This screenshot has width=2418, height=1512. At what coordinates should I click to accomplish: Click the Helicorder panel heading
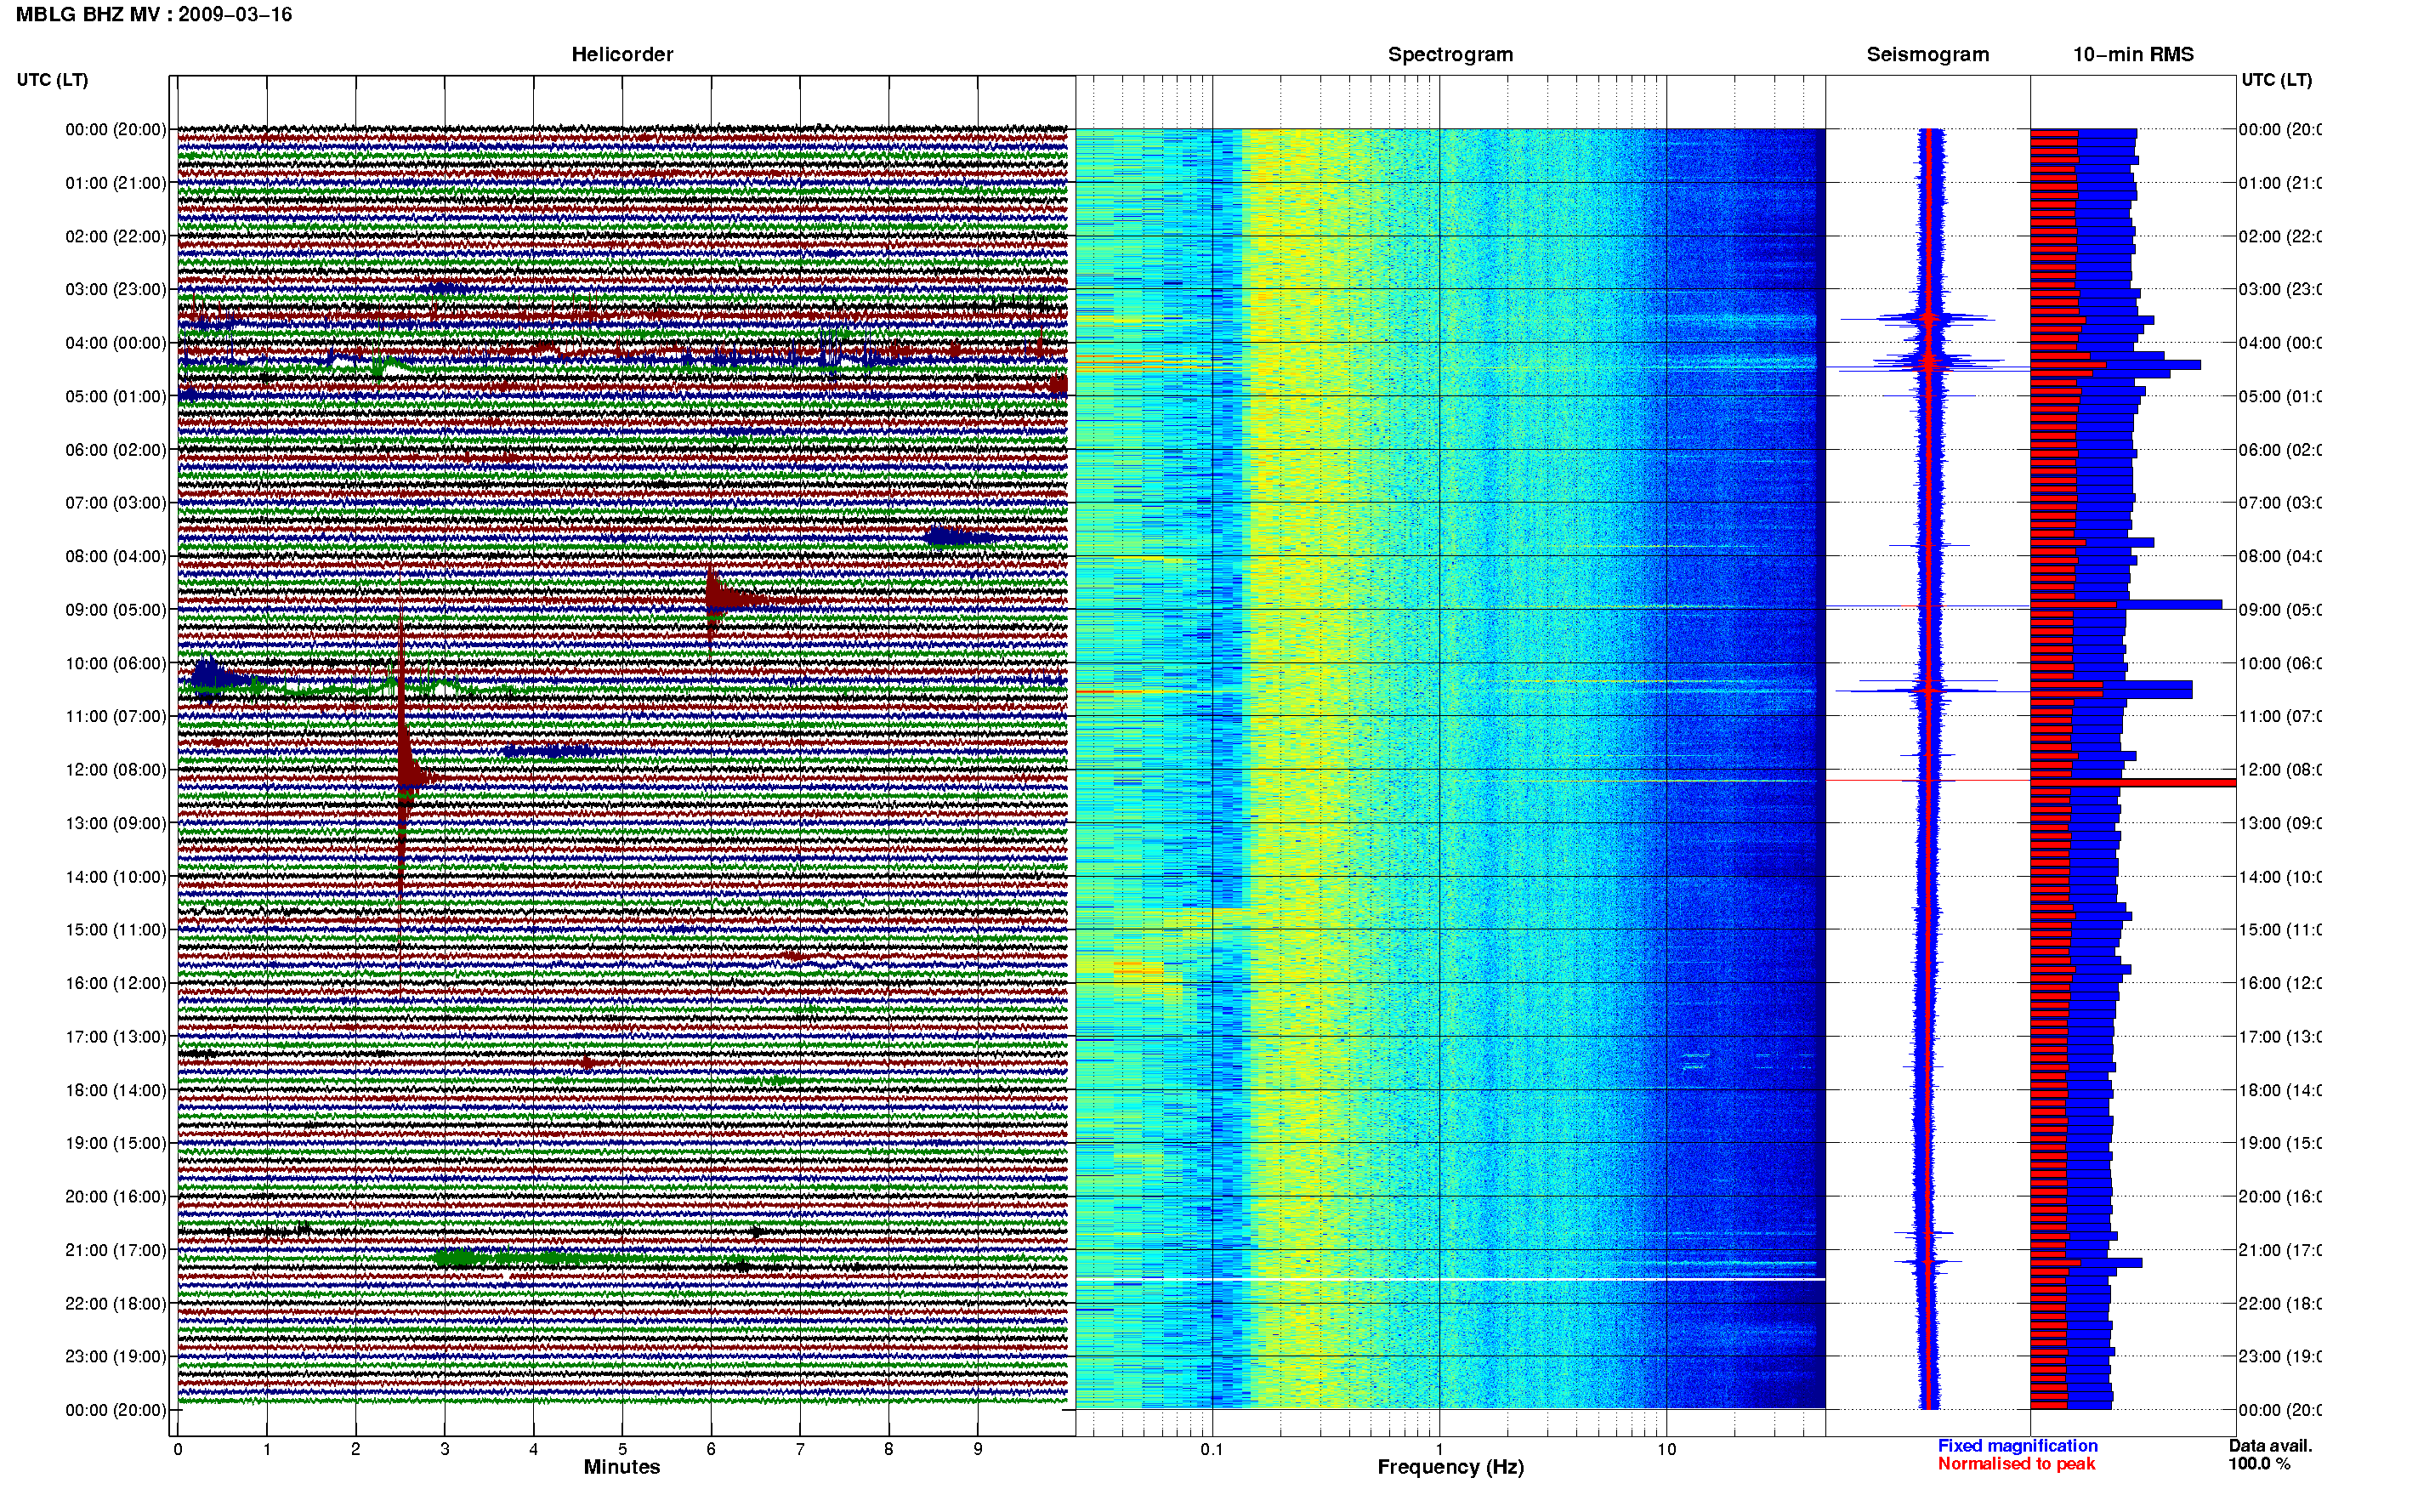(622, 55)
